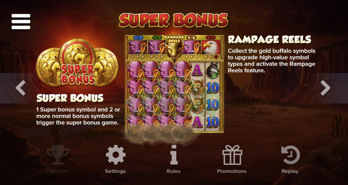Viewport: 348px width, 185px height.
Task: Click the 1-2 blue meter label
Action: coord(138,38)
